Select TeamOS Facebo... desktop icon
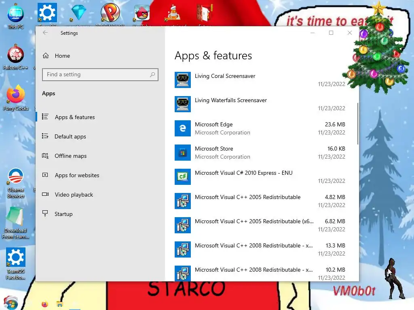The image size is (414, 310). (x=16, y=264)
